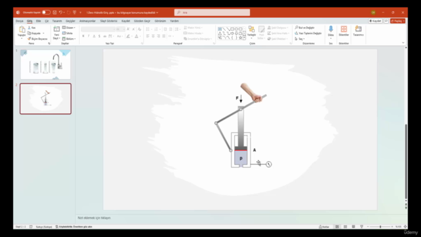Toggle text shadow (S) formatting

click(99, 36)
